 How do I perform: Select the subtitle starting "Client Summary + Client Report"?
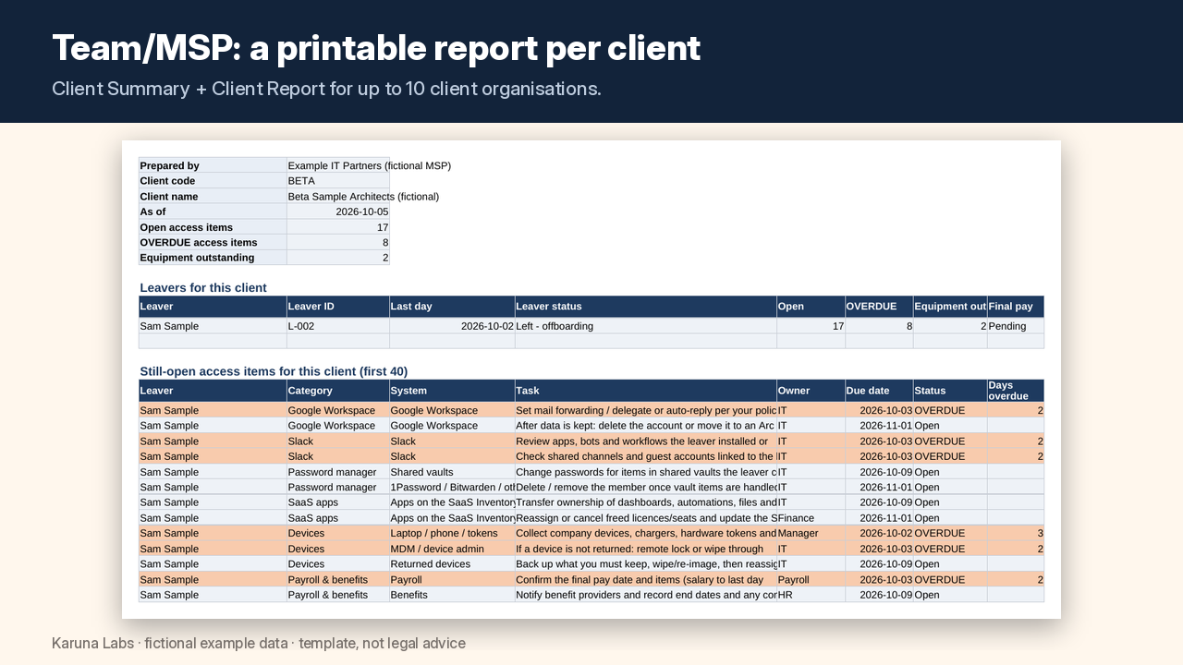pos(326,90)
